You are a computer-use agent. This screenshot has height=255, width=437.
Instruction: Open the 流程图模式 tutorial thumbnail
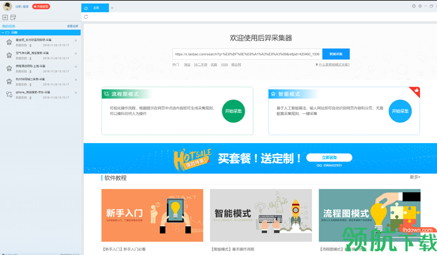(369, 215)
